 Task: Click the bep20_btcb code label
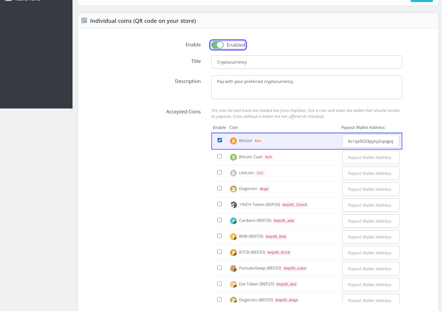tap(279, 253)
